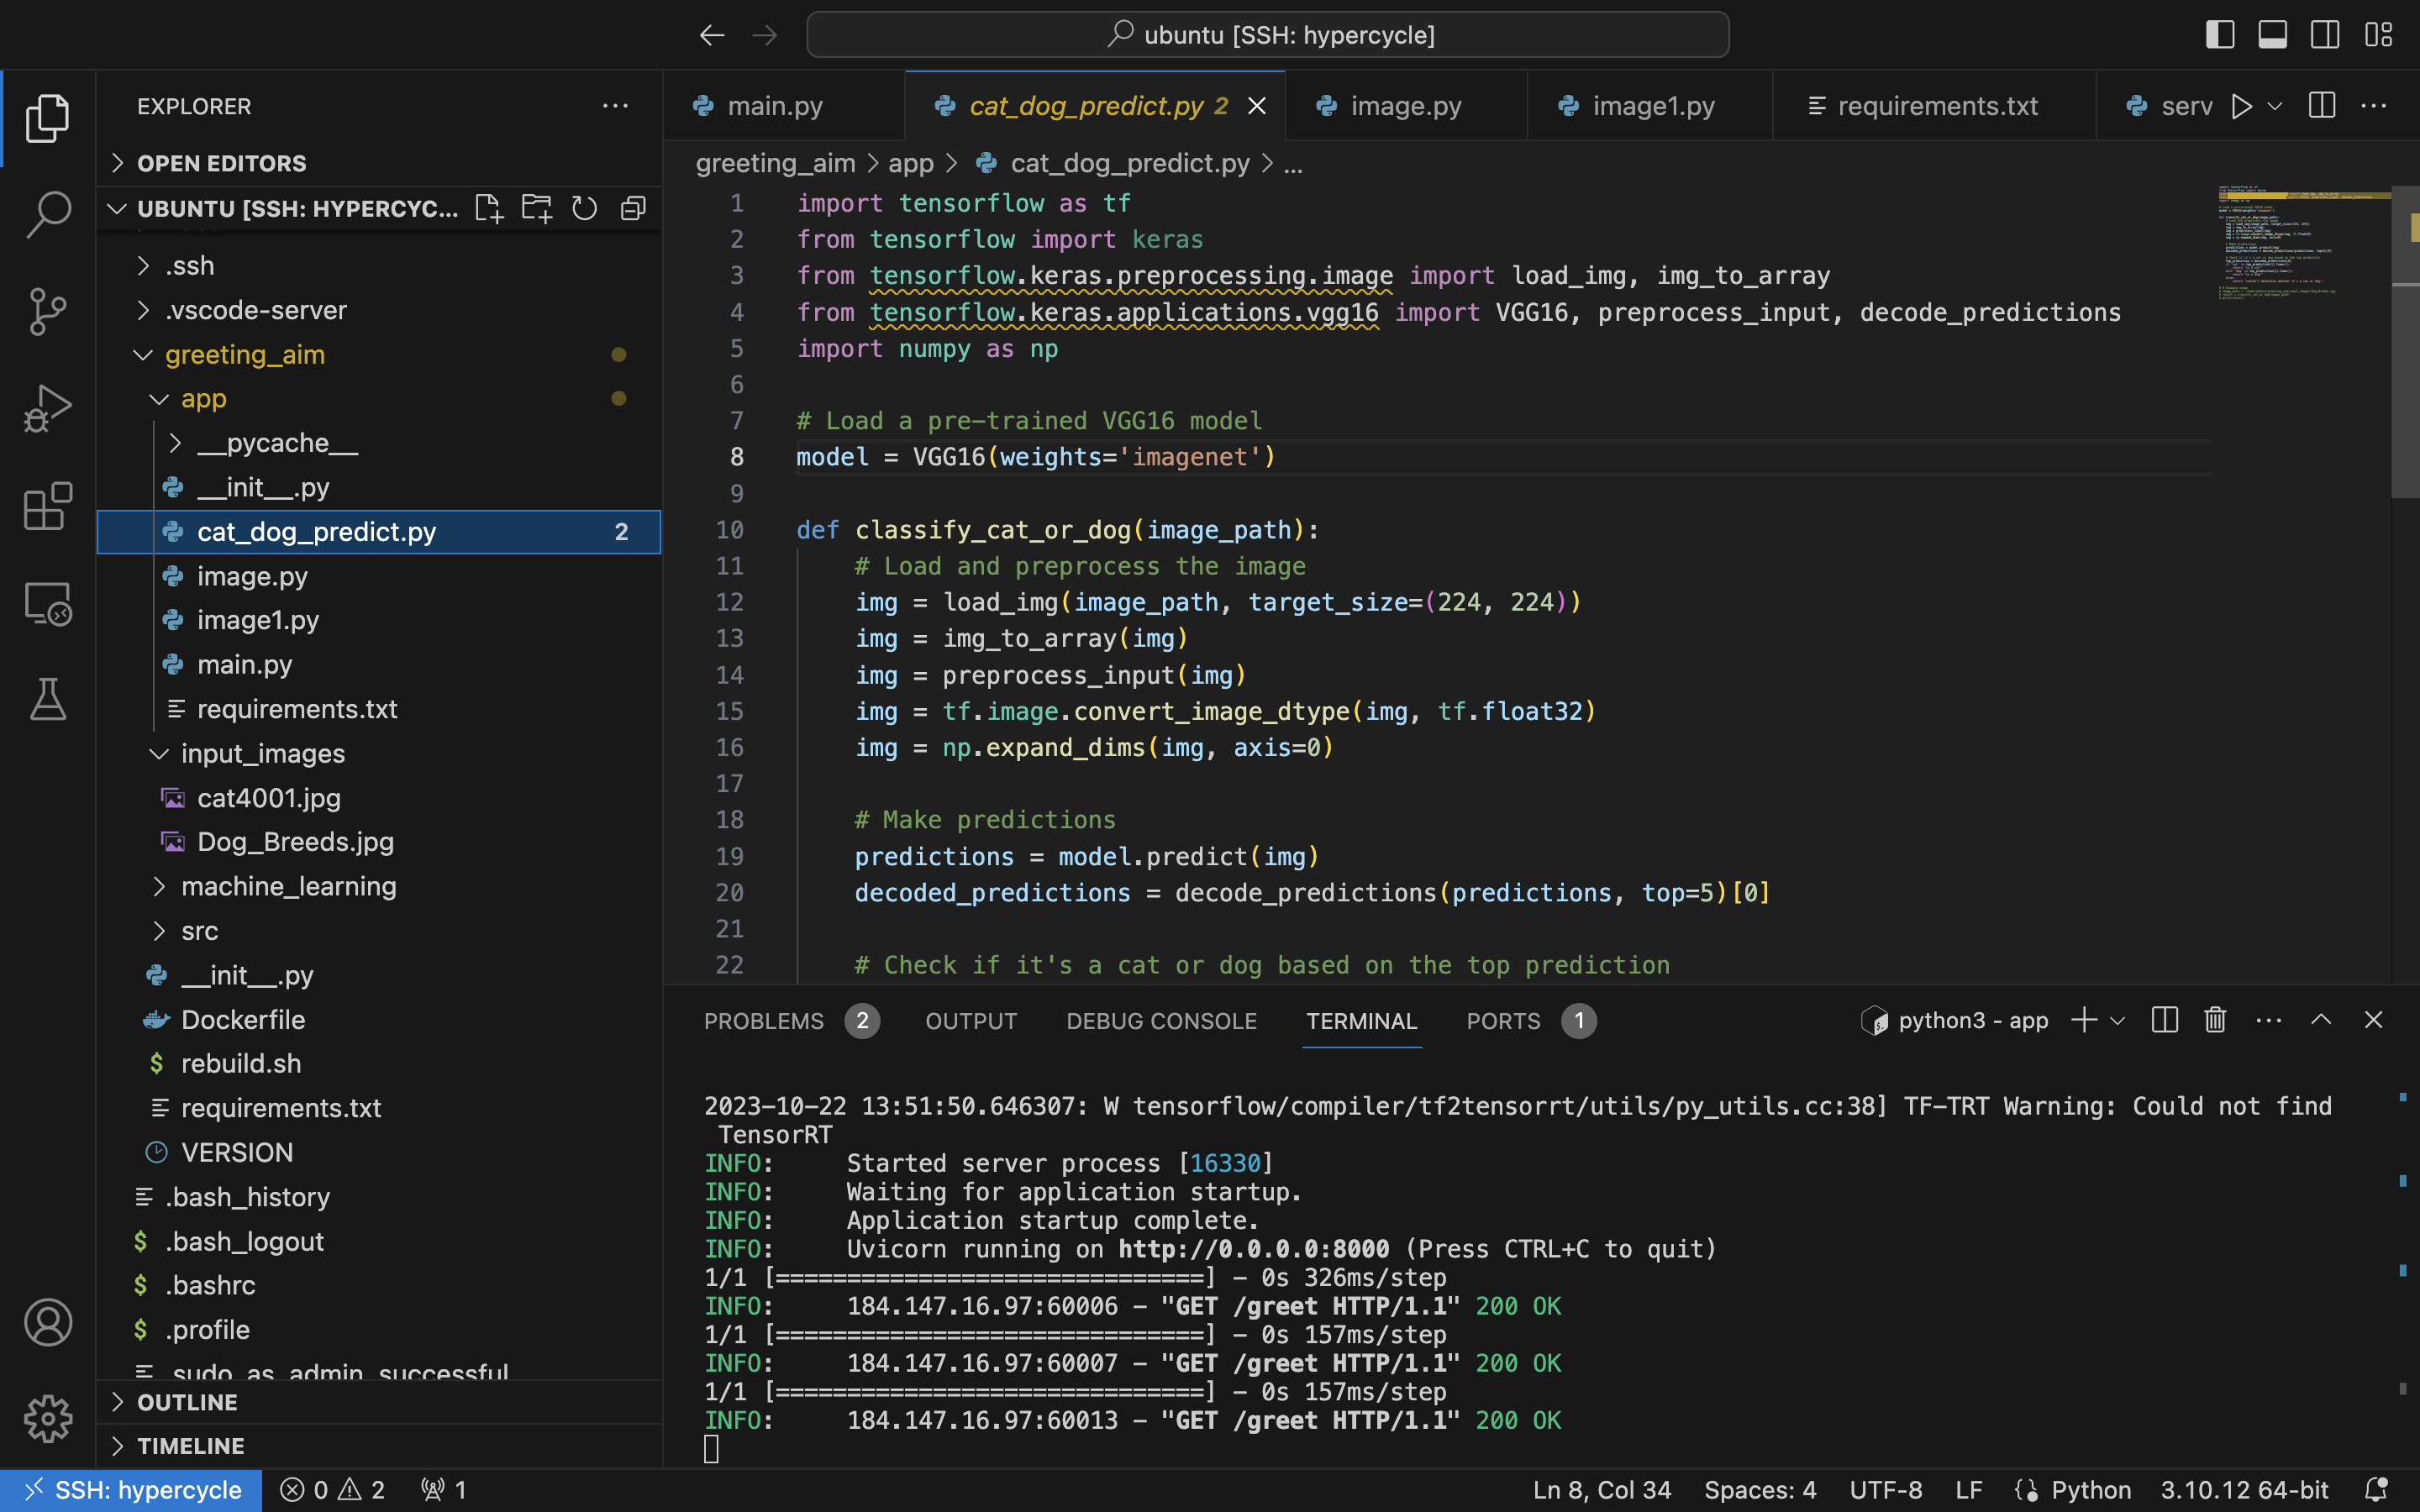The width and height of the screenshot is (2420, 1512).
Task: Open the Source Control view
Action: [47, 312]
